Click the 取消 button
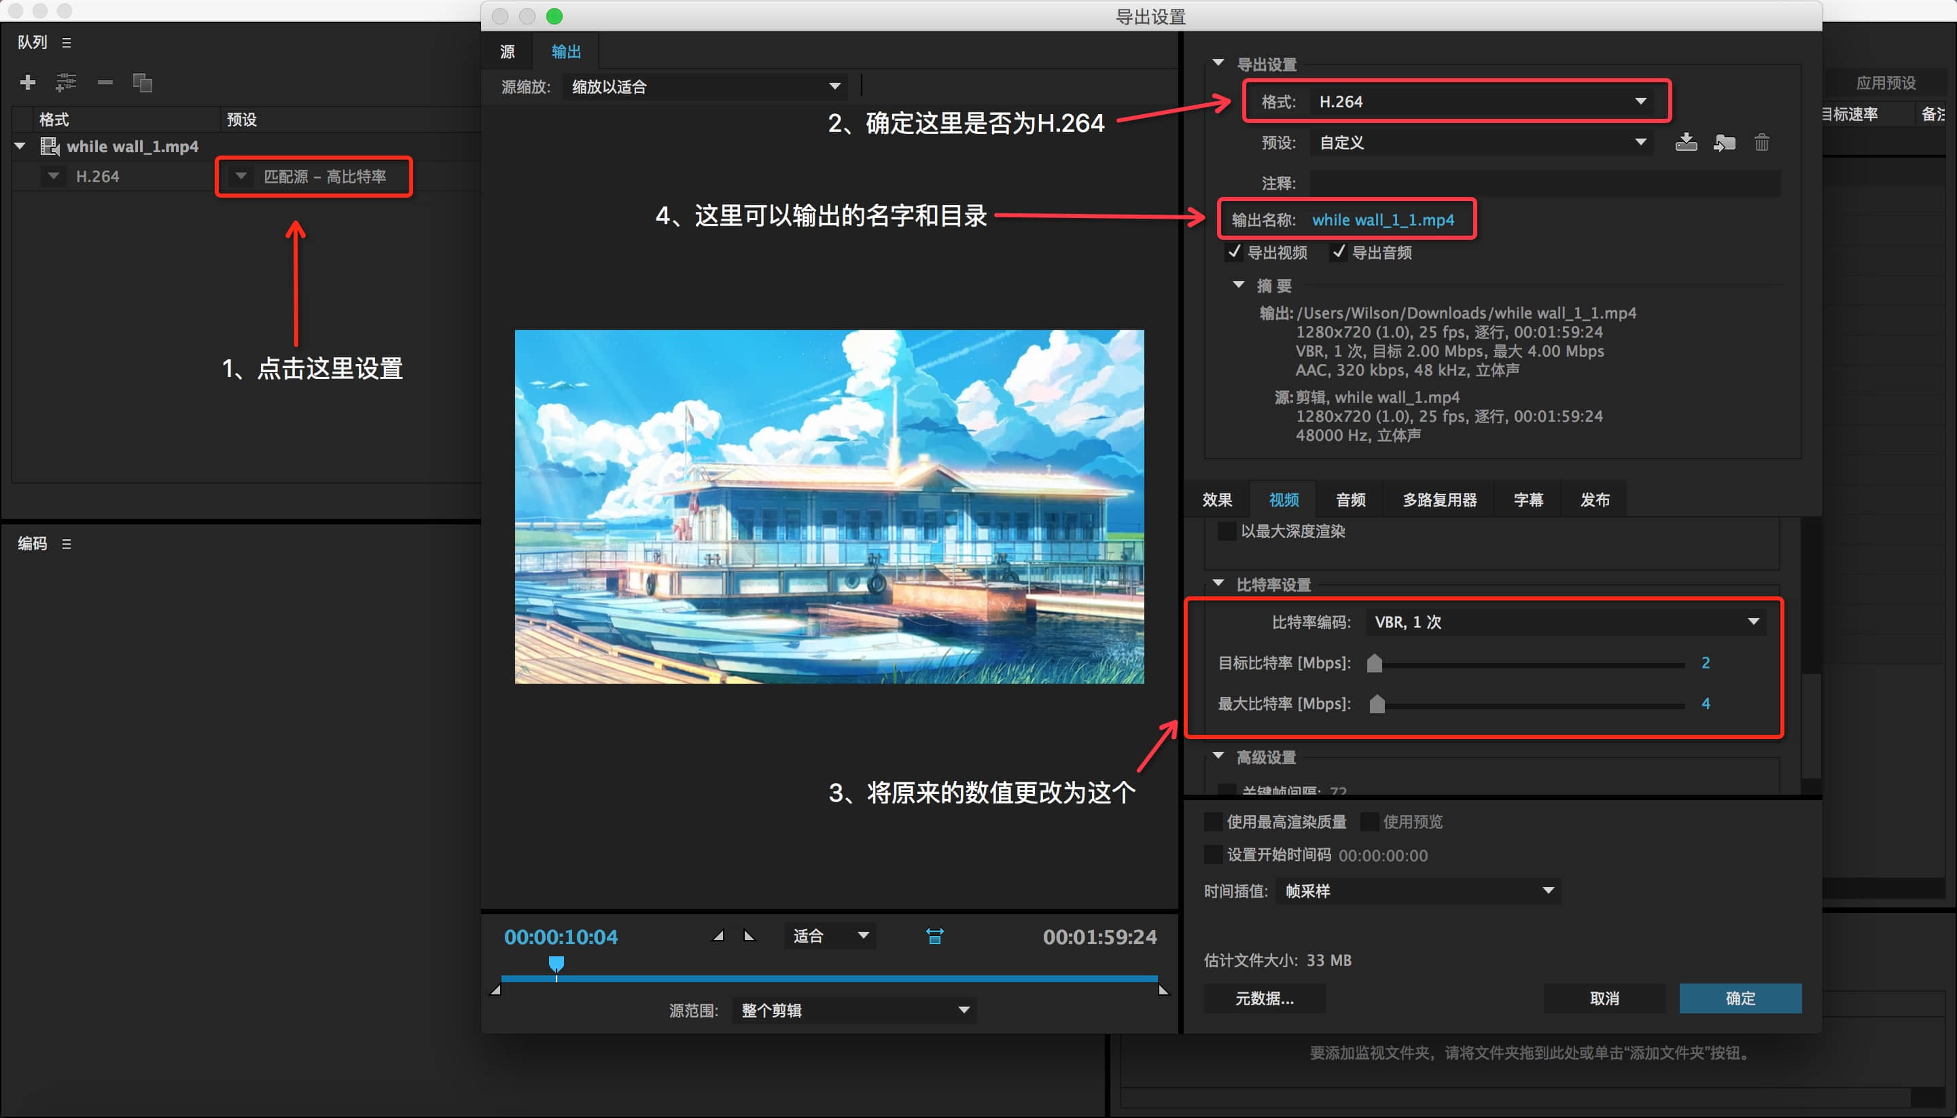This screenshot has height=1118, width=1957. (x=1604, y=998)
